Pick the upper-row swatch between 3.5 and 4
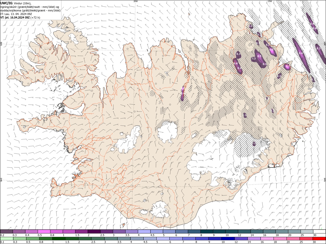The height and width of the screenshot is (244, 326). click(132, 232)
